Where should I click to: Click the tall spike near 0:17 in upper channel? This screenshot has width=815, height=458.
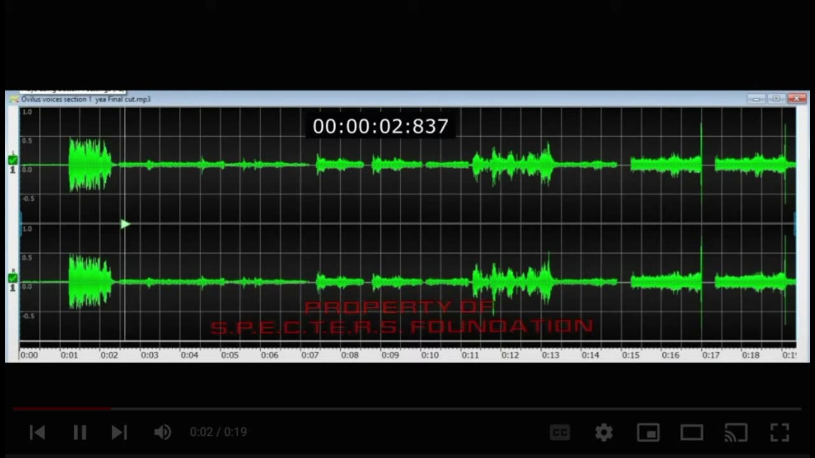[702, 162]
